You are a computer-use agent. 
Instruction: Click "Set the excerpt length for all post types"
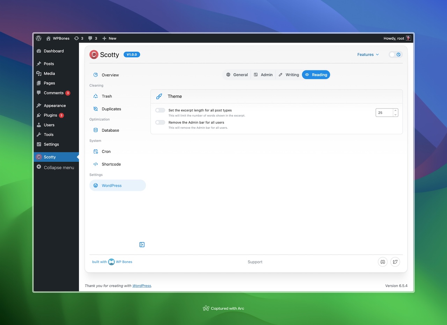point(200,110)
